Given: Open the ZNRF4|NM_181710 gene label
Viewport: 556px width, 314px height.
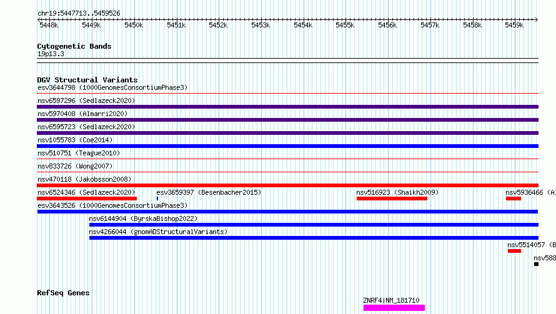Looking at the screenshot, I should [391, 300].
